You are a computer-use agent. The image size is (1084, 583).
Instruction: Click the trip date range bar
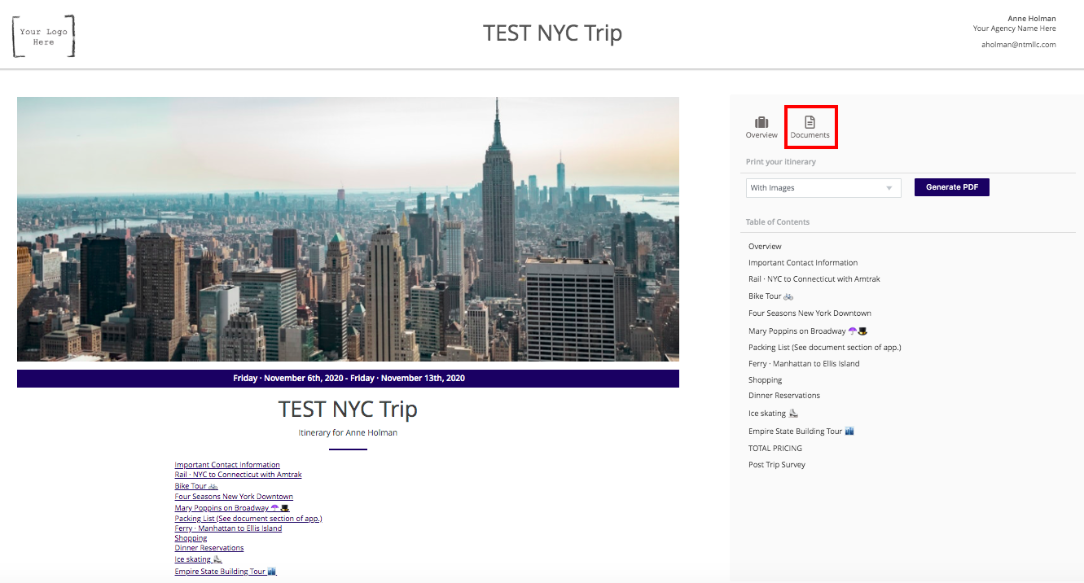pyautogui.click(x=348, y=379)
